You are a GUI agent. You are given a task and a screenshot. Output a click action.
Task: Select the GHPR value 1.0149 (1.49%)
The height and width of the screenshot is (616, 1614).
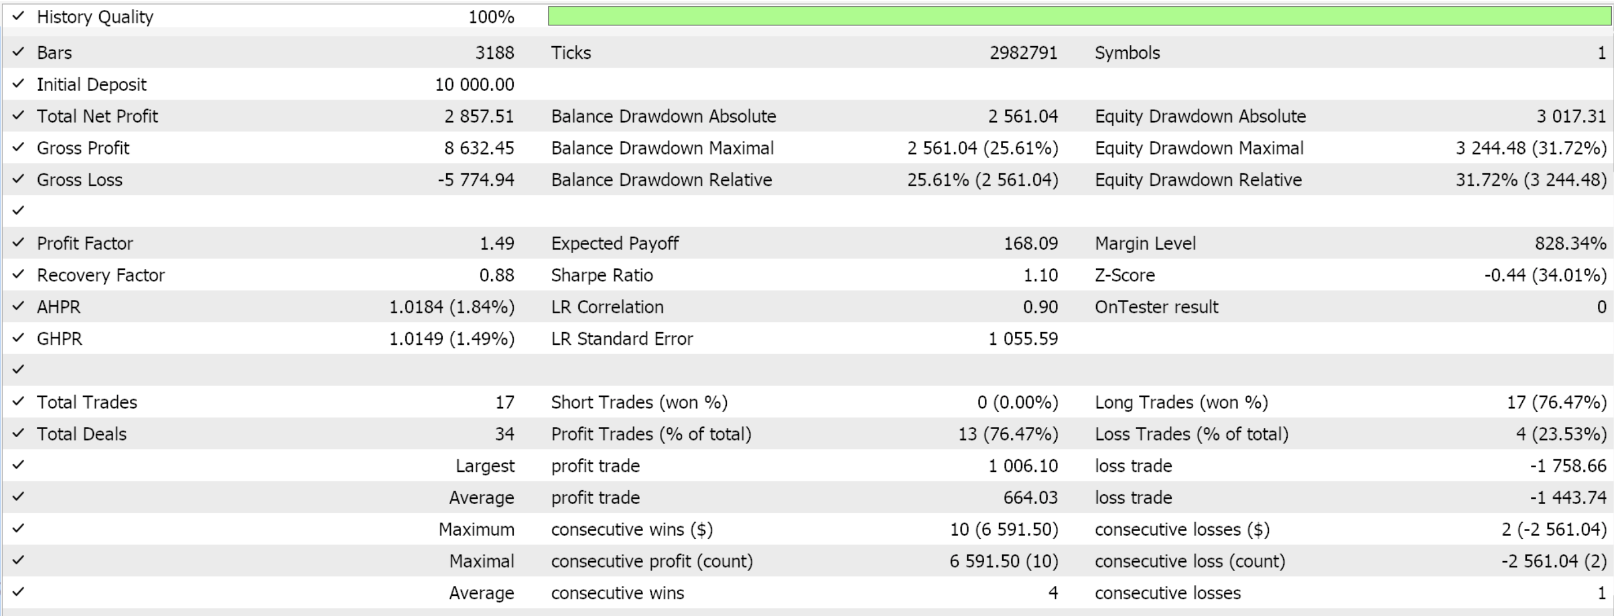tap(452, 339)
